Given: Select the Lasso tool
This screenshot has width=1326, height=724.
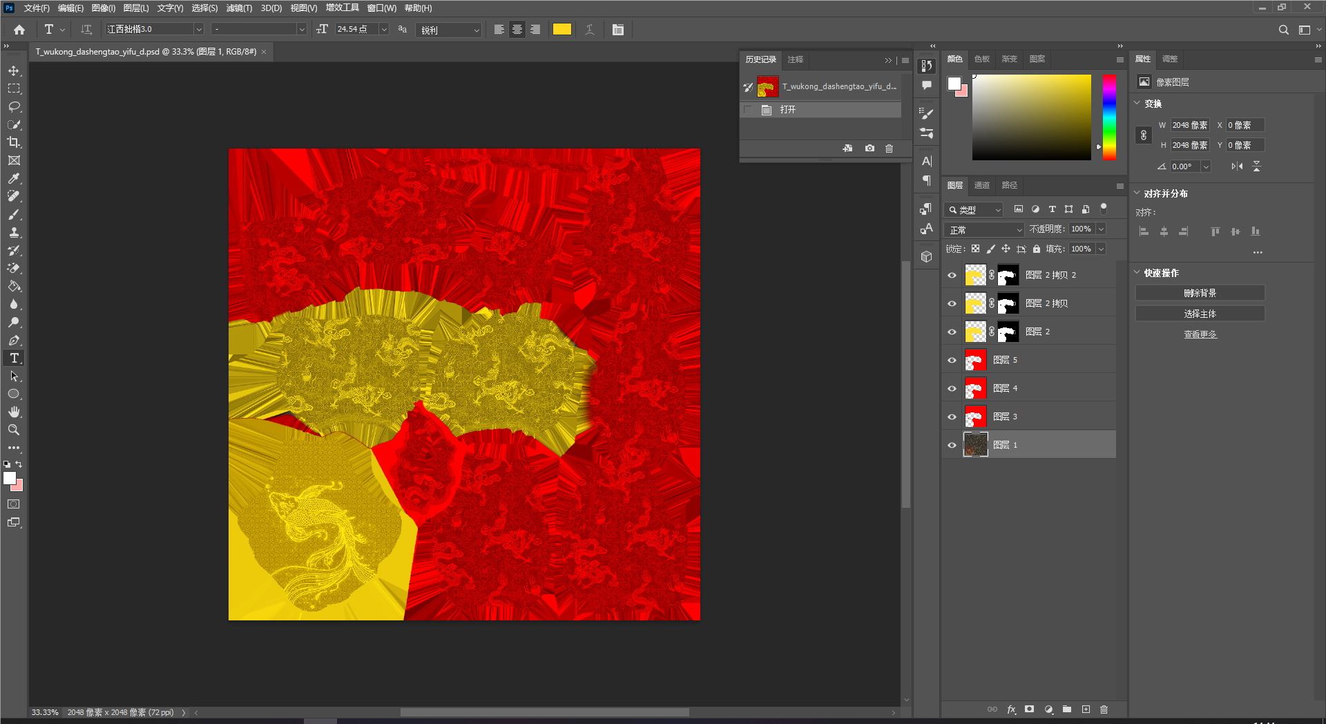Looking at the screenshot, I should 14,107.
